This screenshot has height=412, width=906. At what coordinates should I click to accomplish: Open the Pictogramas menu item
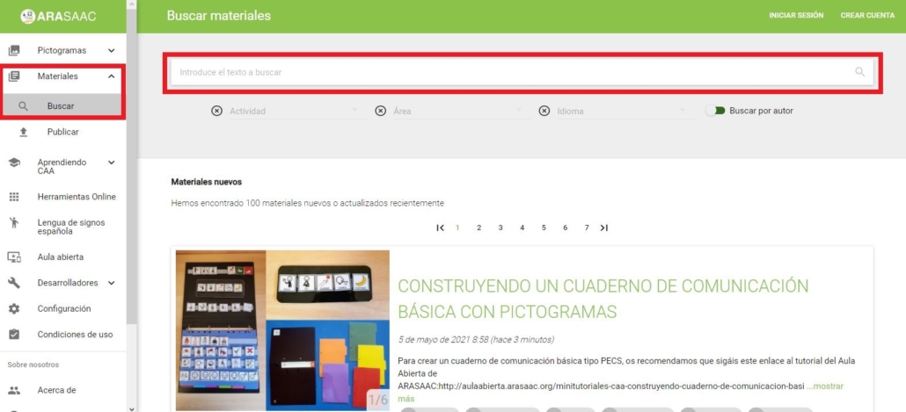coord(62,50)
